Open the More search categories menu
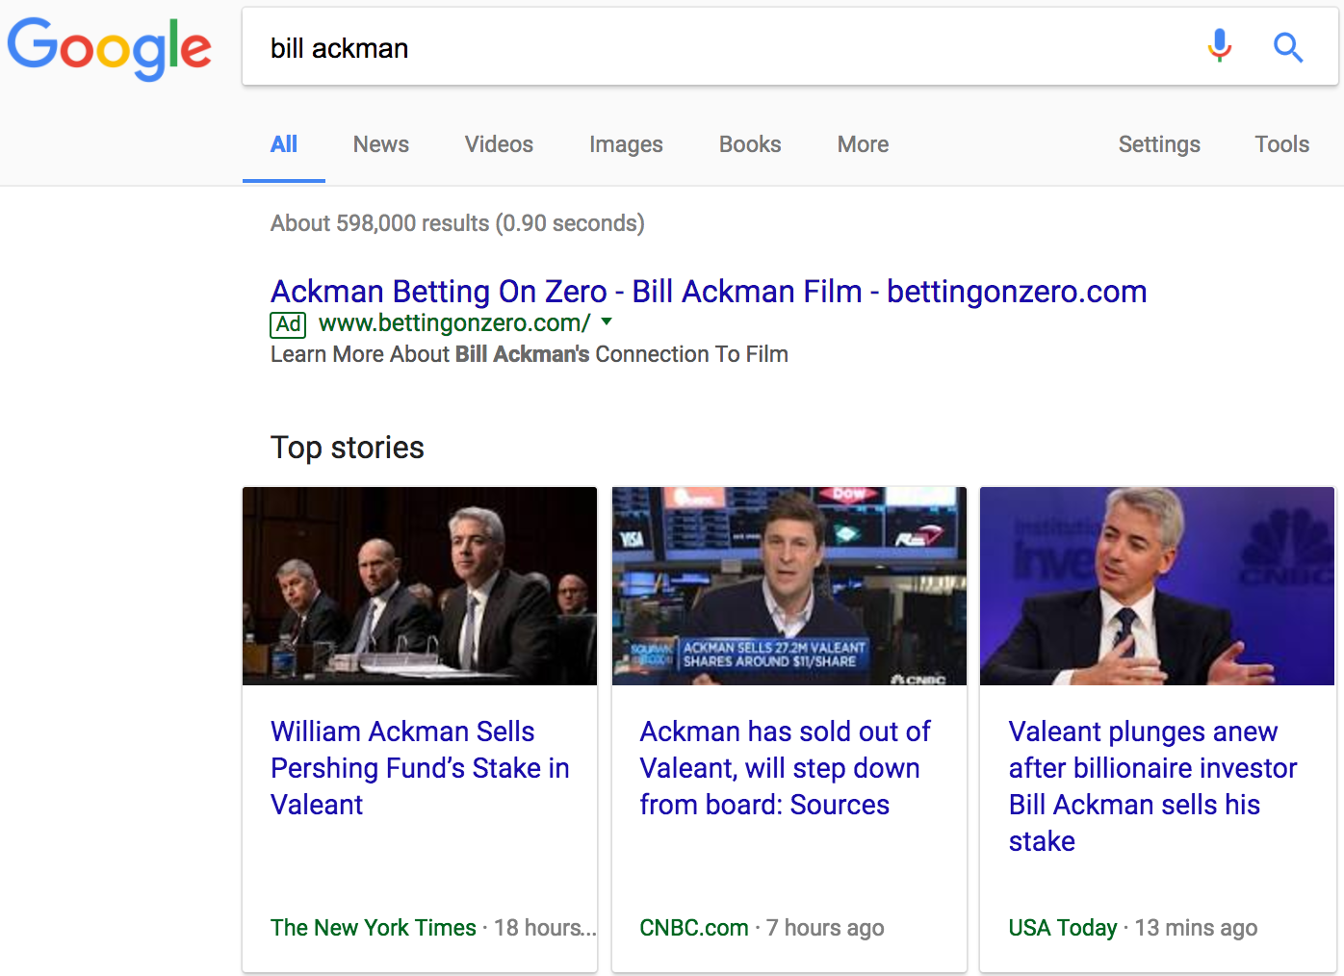Screen dimensions: 1344x976 pos(863,144)
